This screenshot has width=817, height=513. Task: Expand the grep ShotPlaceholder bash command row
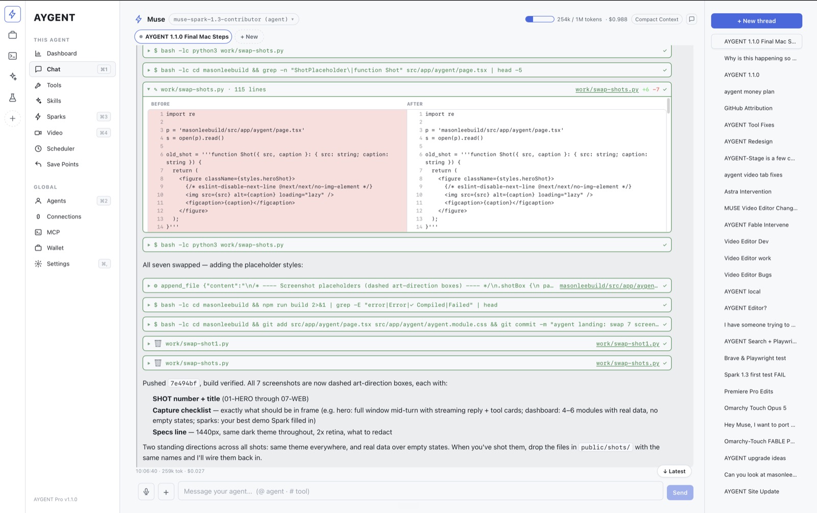(407, 70)
